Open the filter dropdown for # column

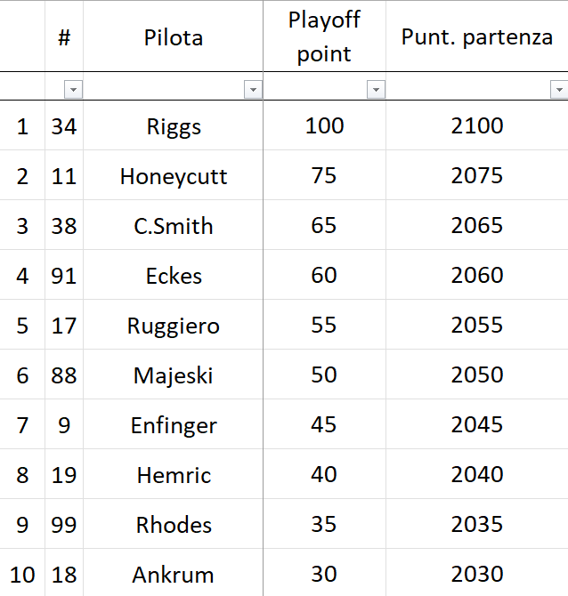click(x=73, y=90)
